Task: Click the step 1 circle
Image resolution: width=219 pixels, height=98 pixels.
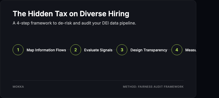Action: [x=18, y=50]
